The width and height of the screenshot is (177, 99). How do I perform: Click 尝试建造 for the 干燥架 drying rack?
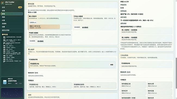pyautogui.click(x=41, y=41)
